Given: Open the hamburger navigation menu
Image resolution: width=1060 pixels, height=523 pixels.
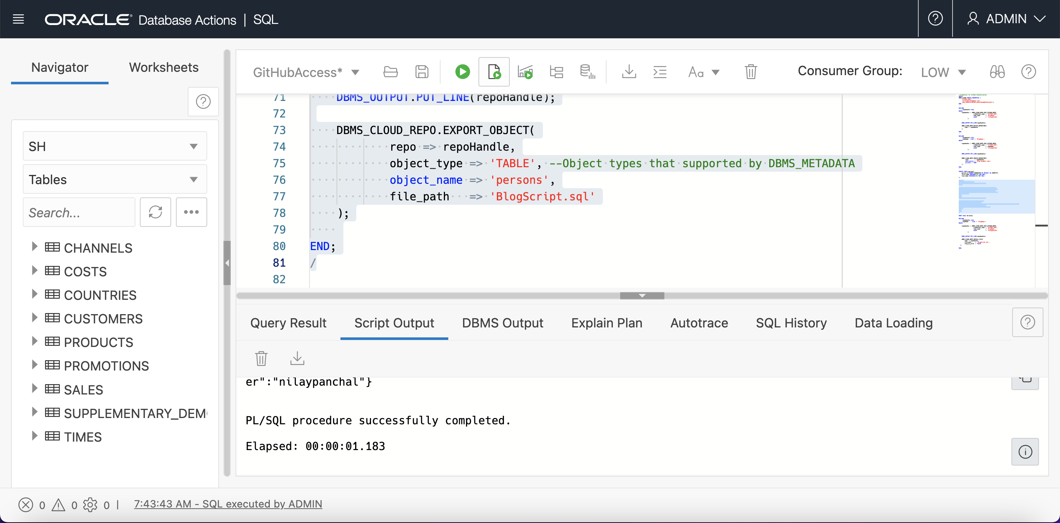Looking at the screenshot, I should pyautogui.click(x=18, y=19).
